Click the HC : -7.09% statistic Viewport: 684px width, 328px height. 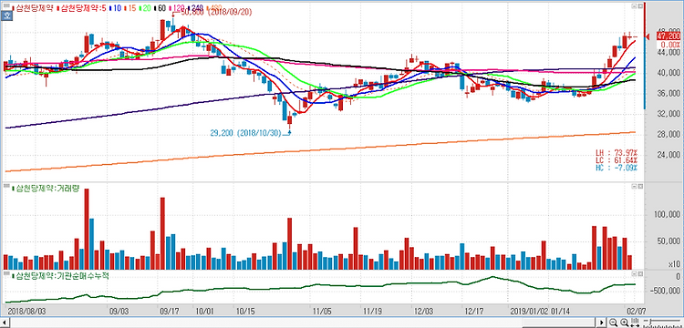pos(617,168)
